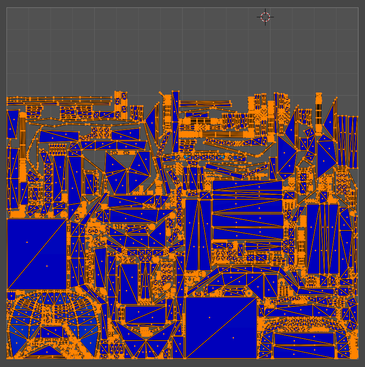The width and height of the screenshot is (365, 367).
Task: Click the wide rectangle island left of the bottom-center square
Action: pyautogui.click(x=145, y=314)
